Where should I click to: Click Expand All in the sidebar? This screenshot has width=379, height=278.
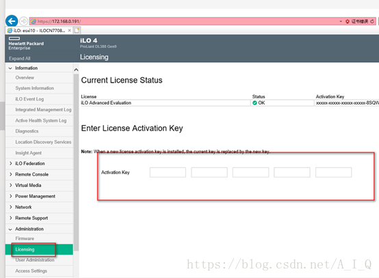[20, 58]
